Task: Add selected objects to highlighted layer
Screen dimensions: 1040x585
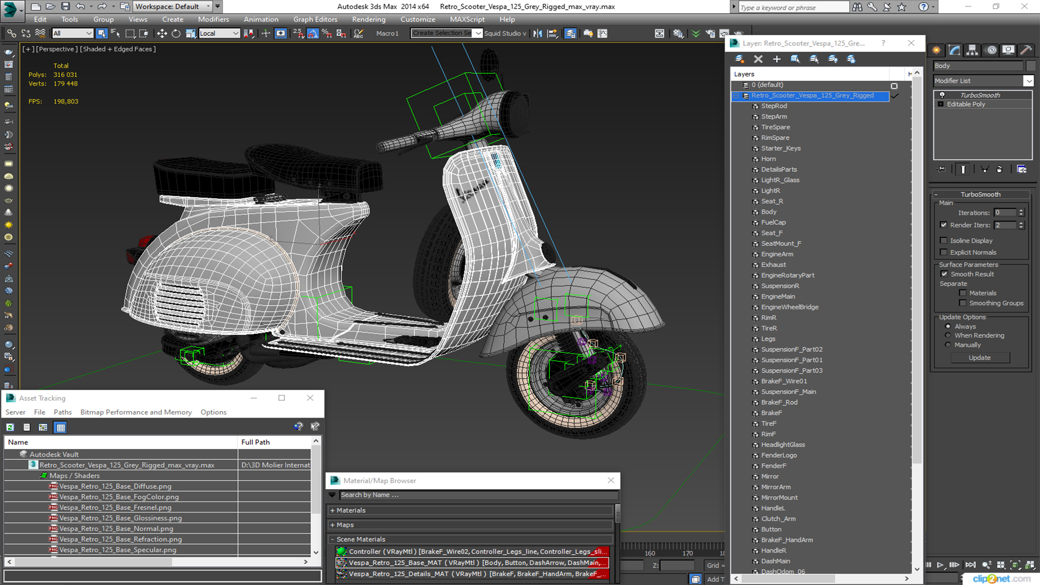Action: (776, 59)
